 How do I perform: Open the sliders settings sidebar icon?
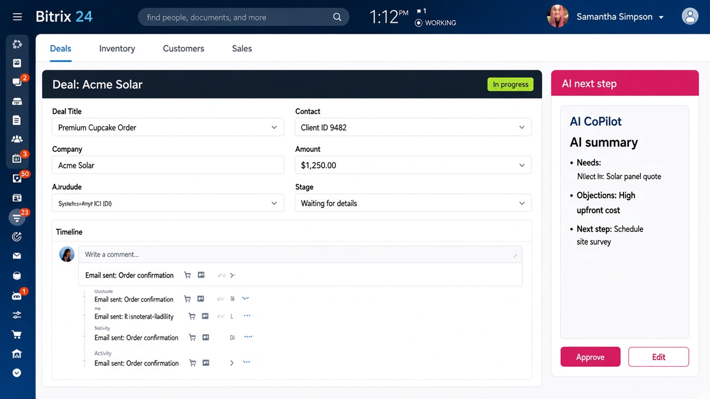17,315
